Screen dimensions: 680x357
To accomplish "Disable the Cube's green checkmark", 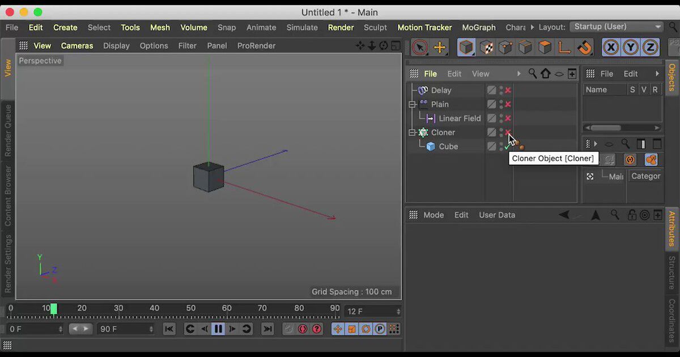I will (x=507, y=147).
